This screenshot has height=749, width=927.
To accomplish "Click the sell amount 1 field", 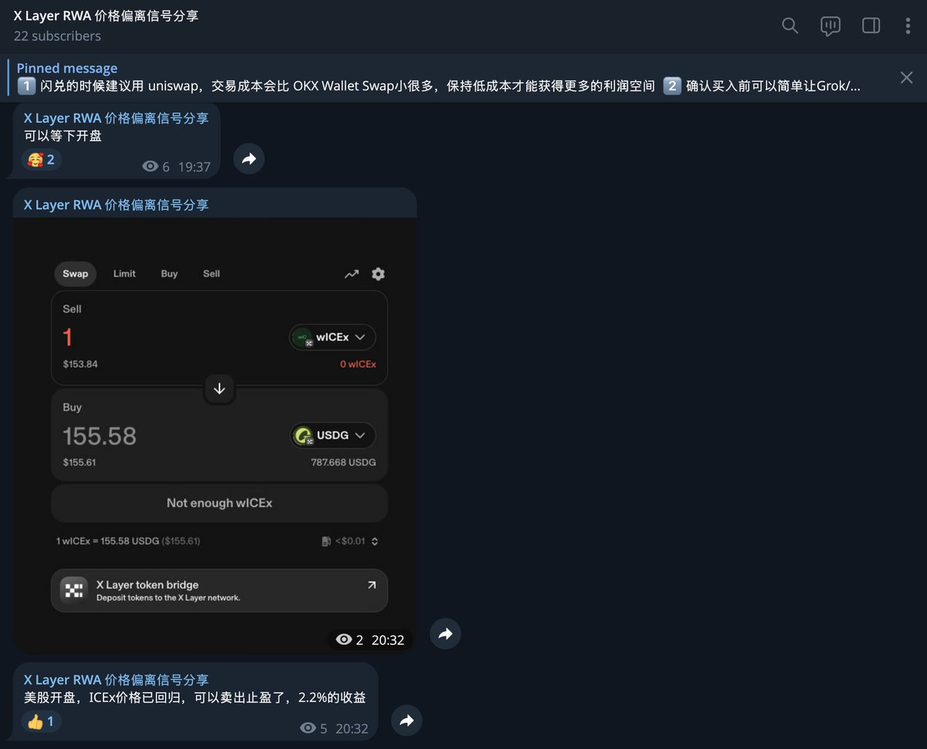I will coord(68,337).
